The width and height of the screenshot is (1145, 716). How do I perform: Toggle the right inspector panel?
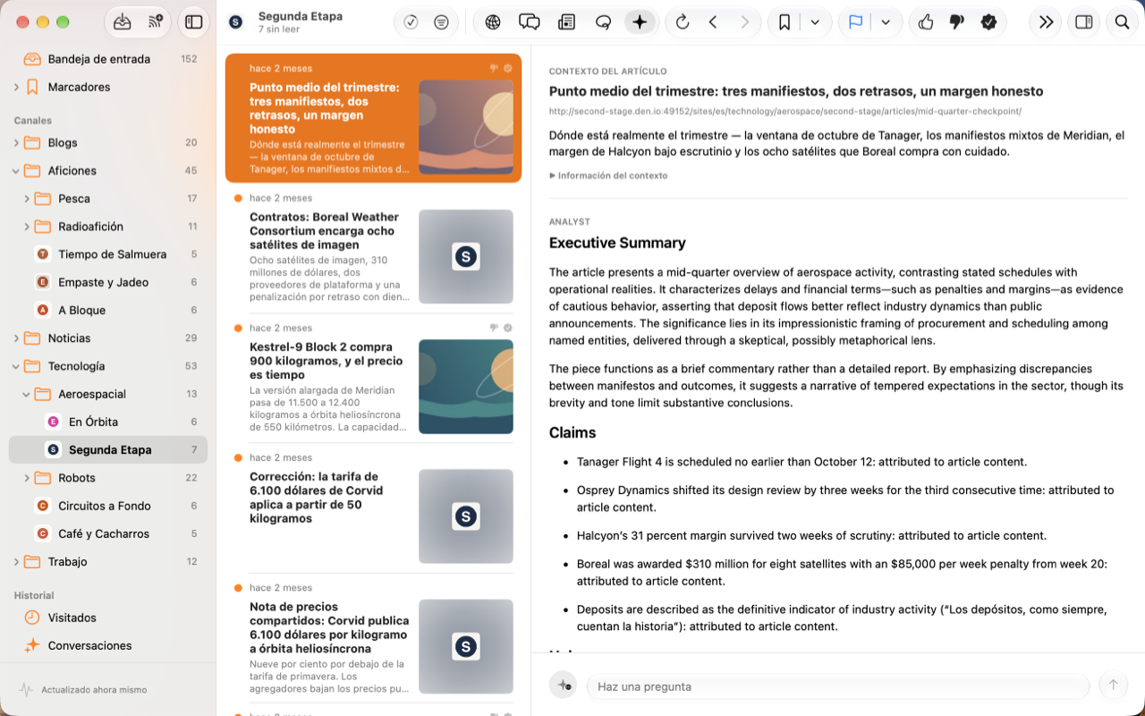pos(1083,22)
